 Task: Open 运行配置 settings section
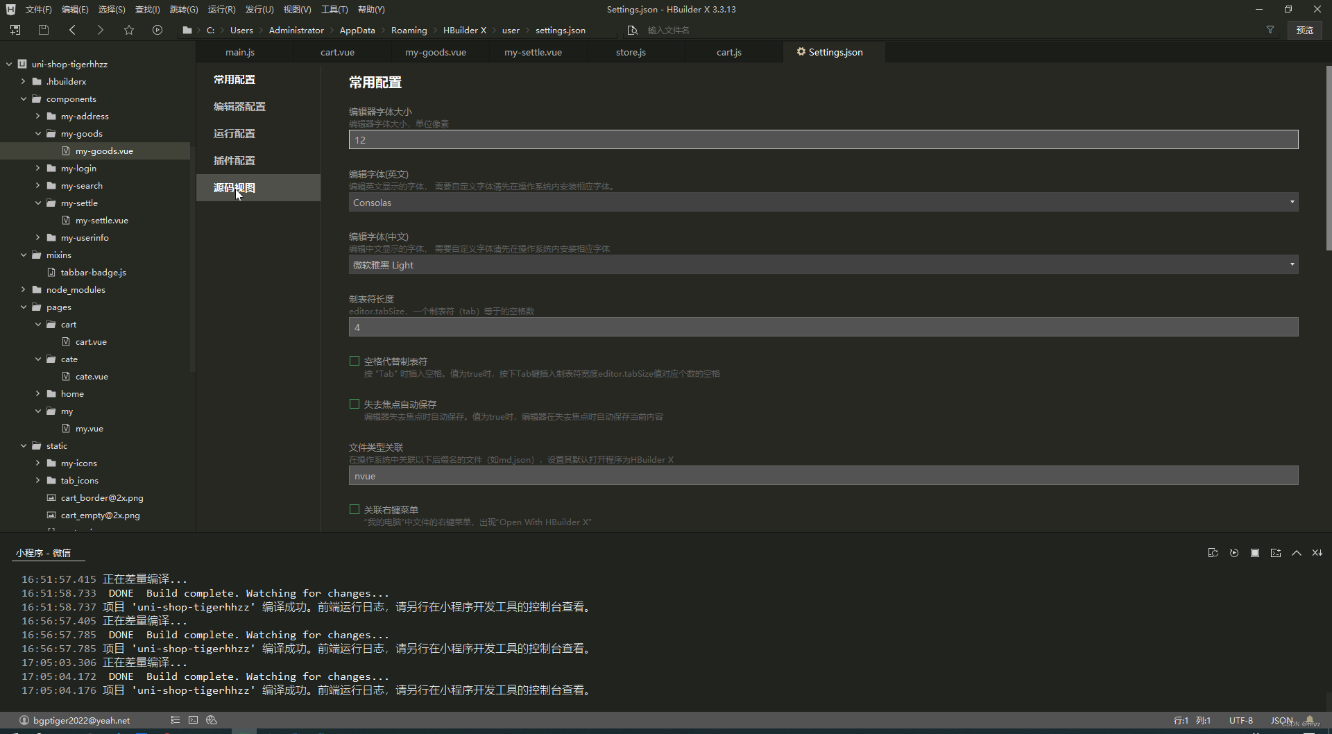(234, 133)
